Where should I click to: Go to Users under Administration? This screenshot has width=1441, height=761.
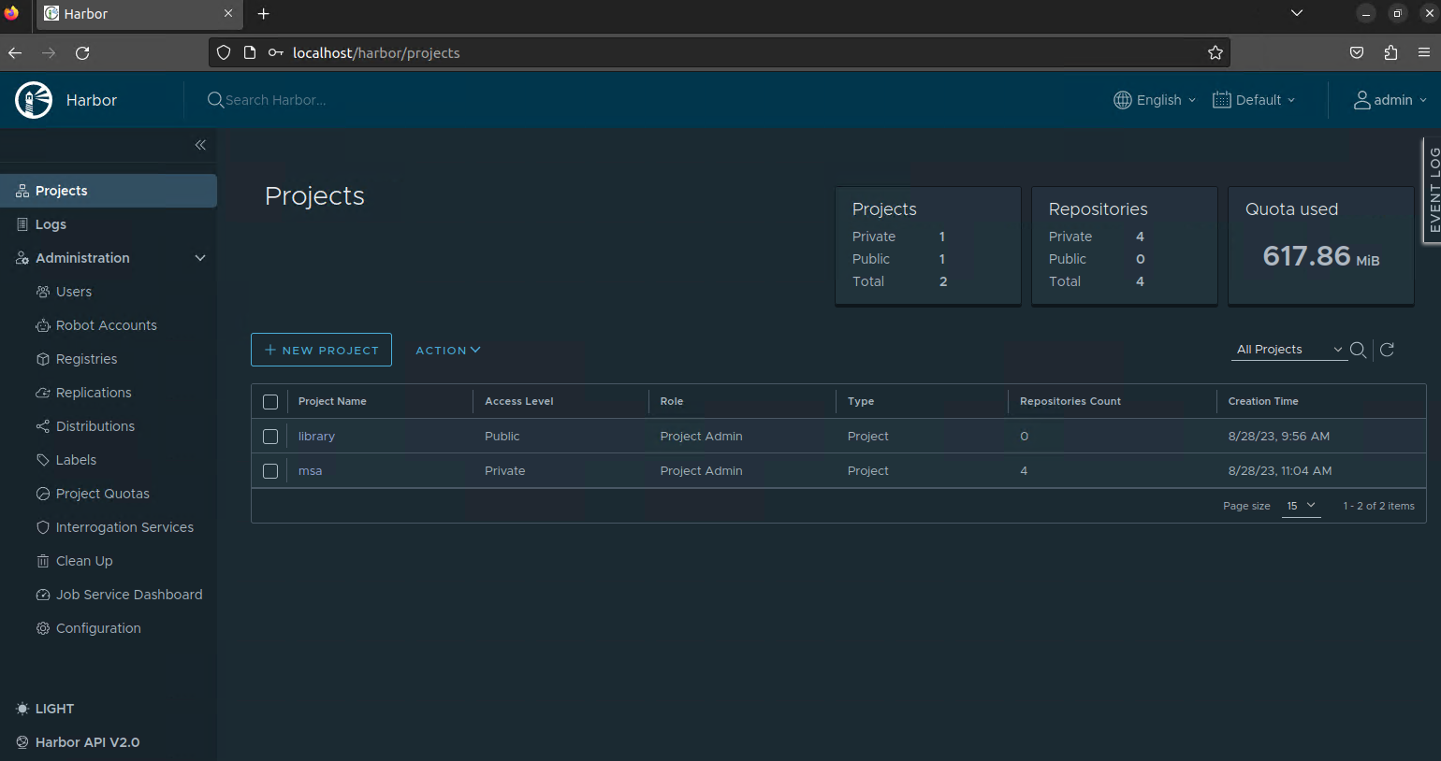(73, 292)
